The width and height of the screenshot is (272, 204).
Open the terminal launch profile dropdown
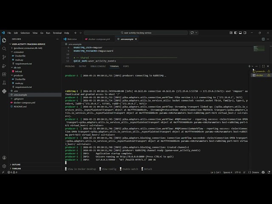click(x=252, y=66)
